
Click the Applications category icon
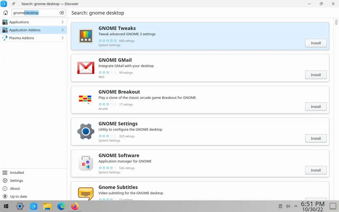coord(5,22)
